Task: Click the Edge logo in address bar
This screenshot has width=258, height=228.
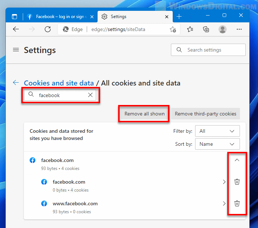Action: 66,30
